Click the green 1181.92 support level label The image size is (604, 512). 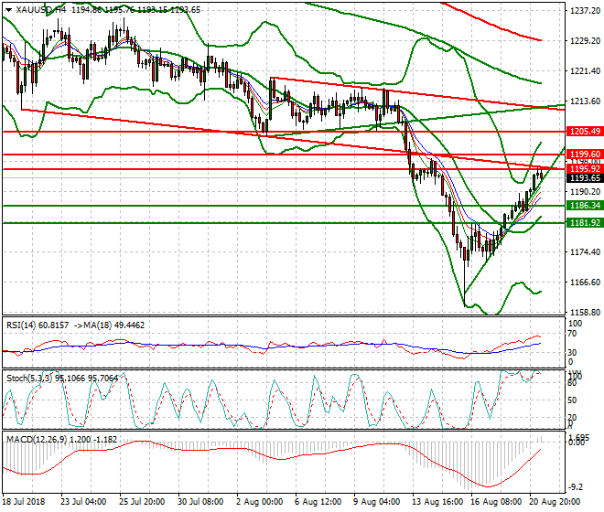pyautogui.click(x=585, y=223)
